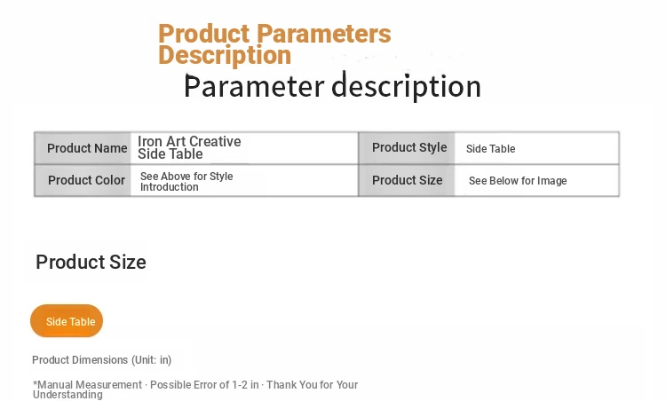The width and height of the screenshot is (666, 401).
Task: Click the word Understanding in the note
Action: pyautogui.click(x=67, y=395)
